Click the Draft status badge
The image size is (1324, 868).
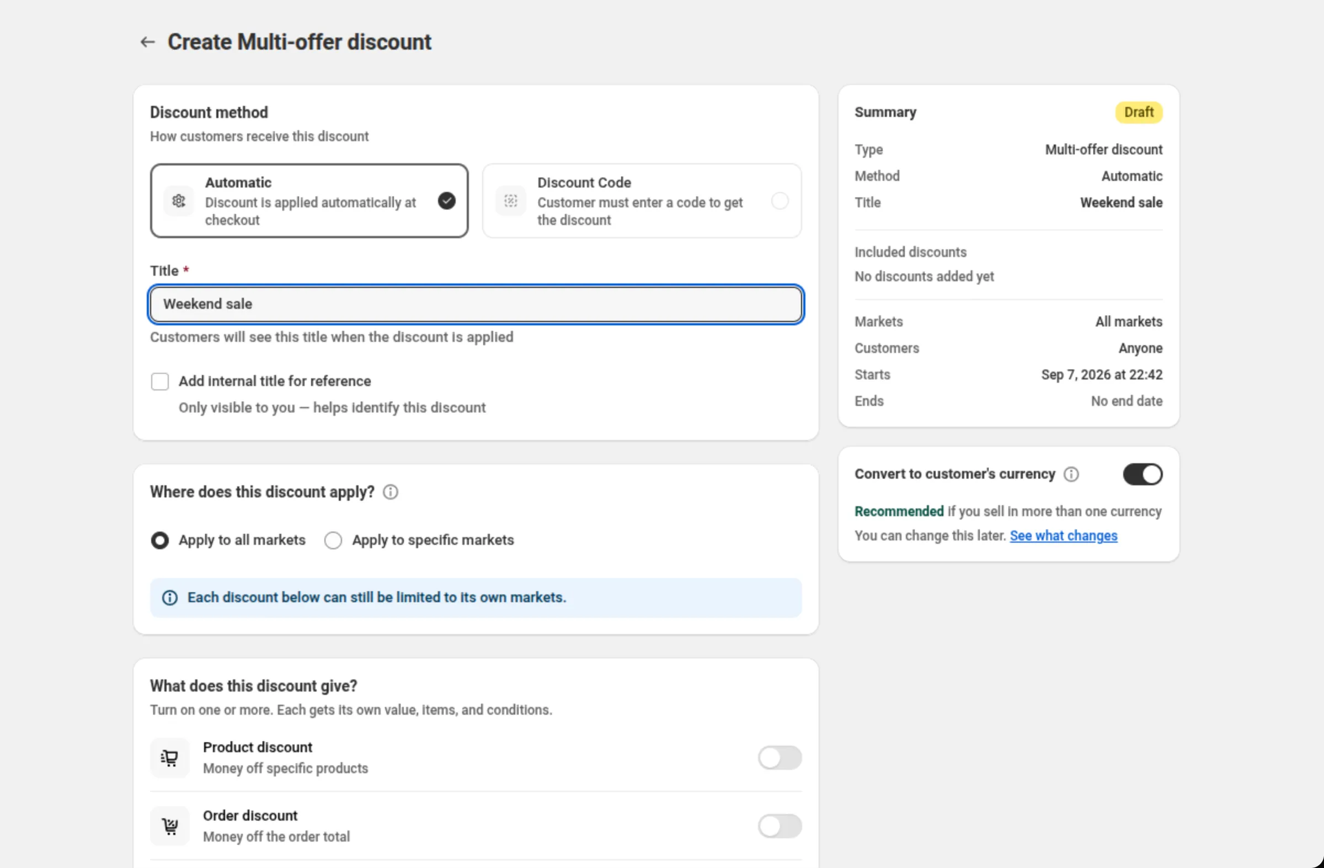(1138, 112)
